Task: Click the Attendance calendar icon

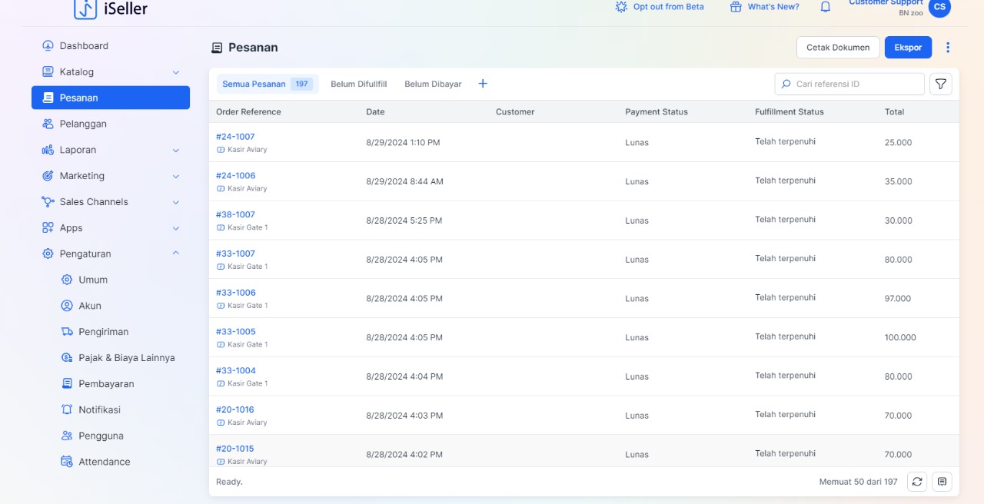Action: (x=67, y=462)
